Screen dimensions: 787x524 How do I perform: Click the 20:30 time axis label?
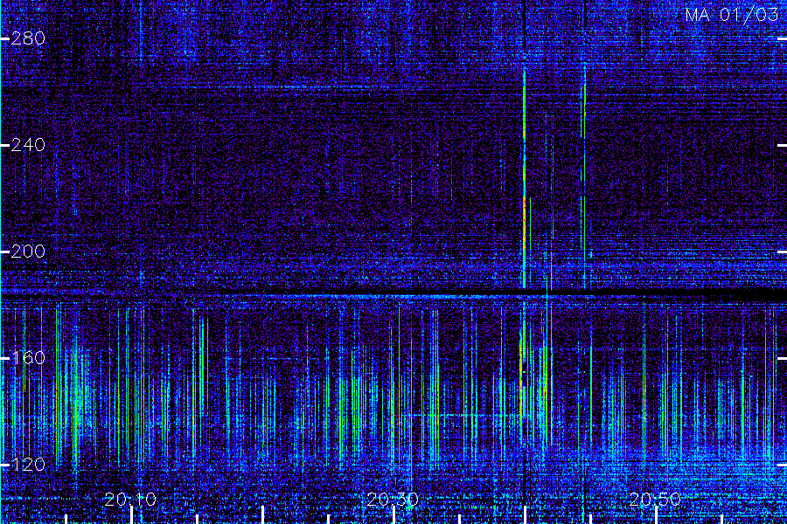[x=393, y=500]
